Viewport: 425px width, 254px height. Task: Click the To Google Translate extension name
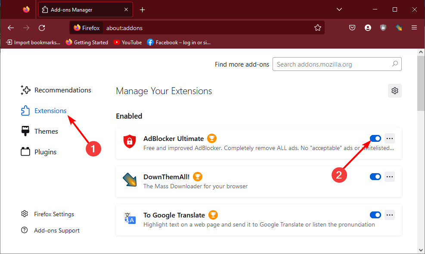pyautogui.click(x=174, y=215)
